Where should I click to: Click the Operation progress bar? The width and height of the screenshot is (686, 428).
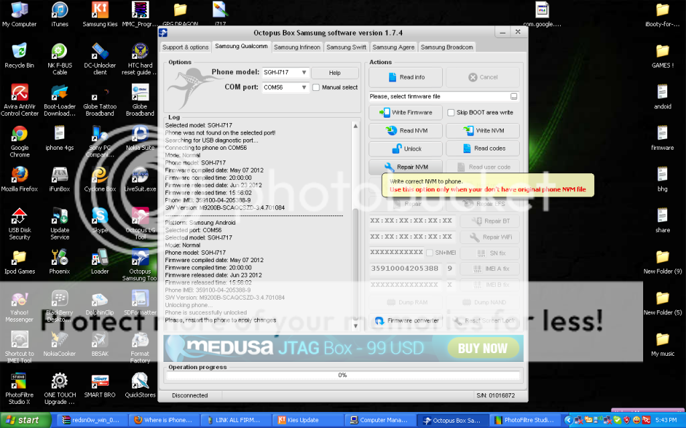[x=343, y=375]
